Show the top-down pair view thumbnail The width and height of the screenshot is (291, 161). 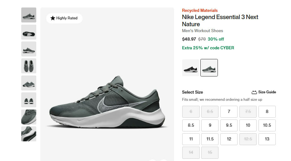(29, 66)
